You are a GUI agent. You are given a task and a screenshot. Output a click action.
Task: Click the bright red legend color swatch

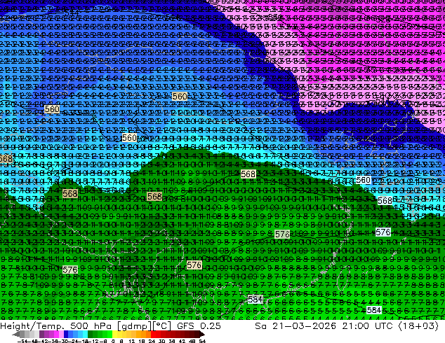pyautogui.click(x=153, y=334)
